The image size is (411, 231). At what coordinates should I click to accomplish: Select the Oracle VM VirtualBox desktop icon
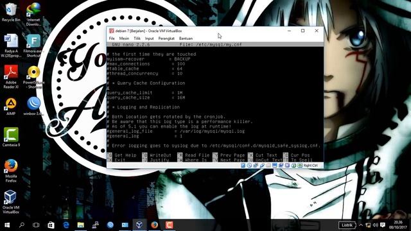pyautogui.click(x=11, y=202)
